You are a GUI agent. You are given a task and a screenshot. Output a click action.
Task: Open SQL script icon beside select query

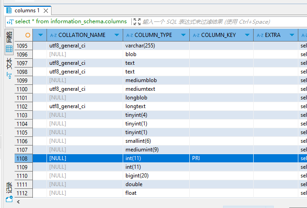(10, 22)
